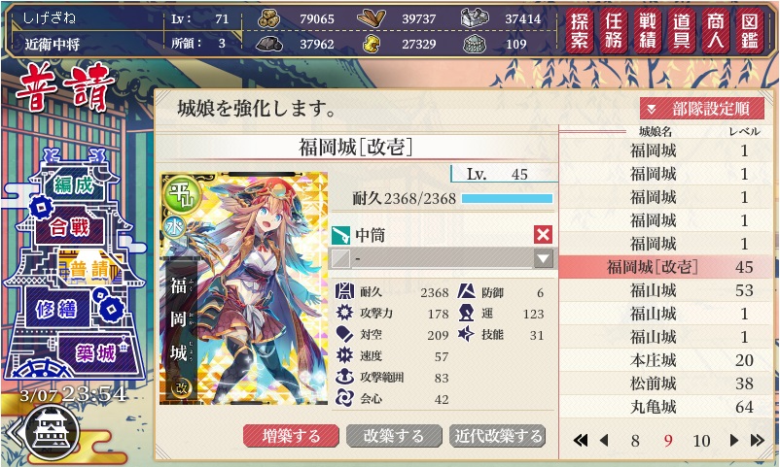Click the 増築する button
Screen dimensions: 780x467
click(x=291, y=436)
